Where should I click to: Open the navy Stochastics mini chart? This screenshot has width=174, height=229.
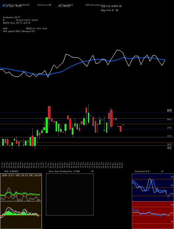coord(153,187)
